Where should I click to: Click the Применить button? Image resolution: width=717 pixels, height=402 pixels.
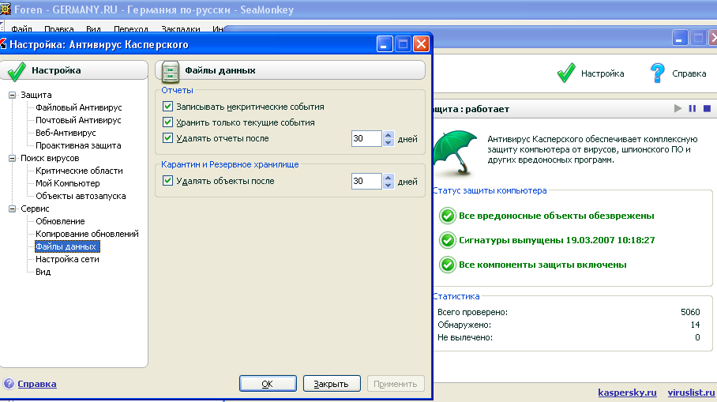pyautogui.click(x=396, y=384)
